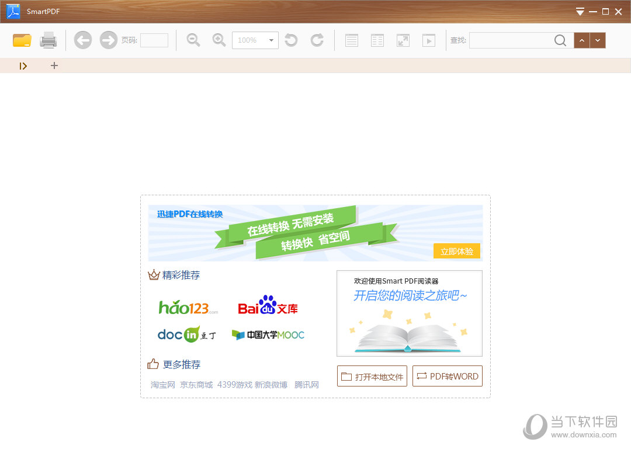Close the SmartPDF window

coord(619,12)
